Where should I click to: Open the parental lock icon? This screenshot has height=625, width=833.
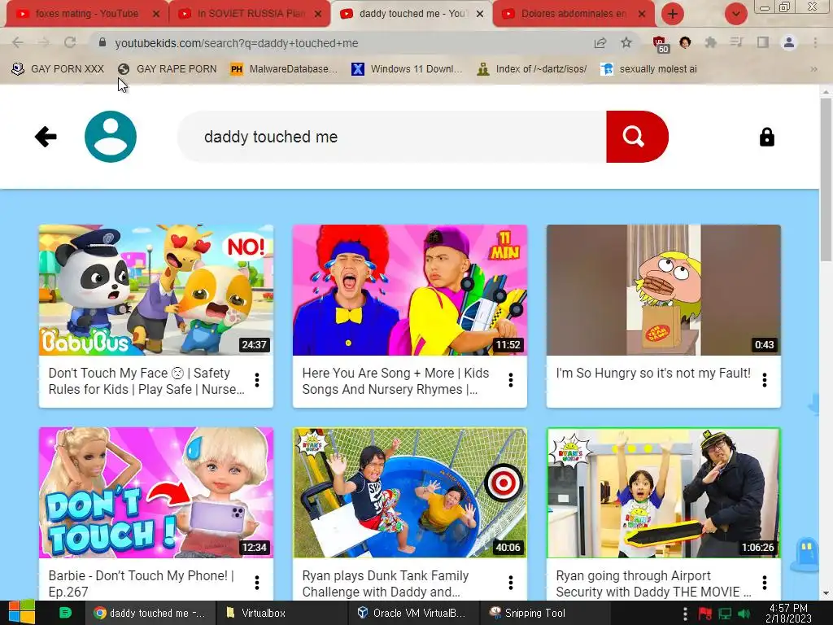766,137
